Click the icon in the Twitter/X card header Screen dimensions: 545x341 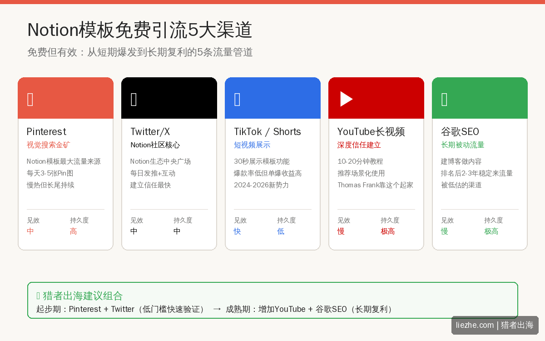(x=134, y=99)
